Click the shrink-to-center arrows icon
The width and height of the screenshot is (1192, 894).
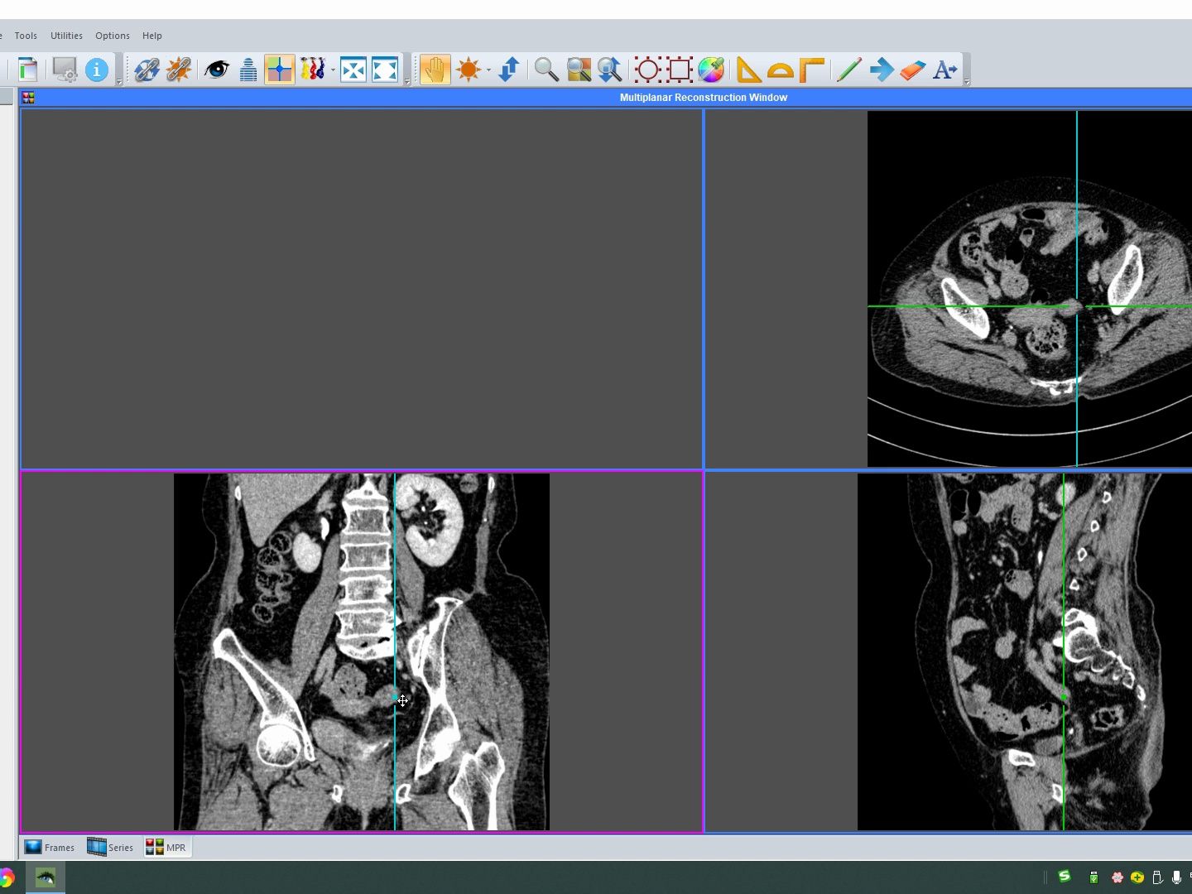(x=353, y=70)
